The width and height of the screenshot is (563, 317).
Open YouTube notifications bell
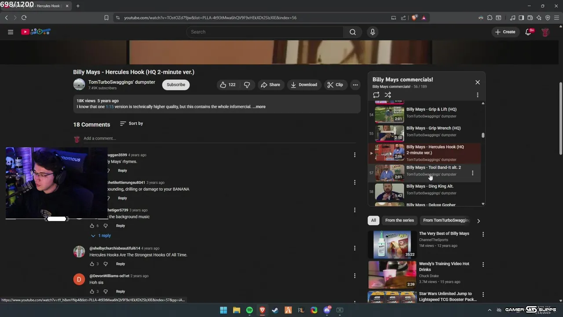[529, 32]
